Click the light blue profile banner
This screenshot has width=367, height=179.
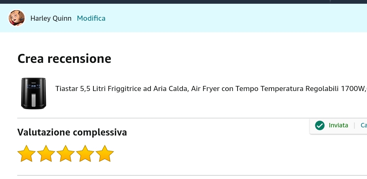tap(221, 18)
